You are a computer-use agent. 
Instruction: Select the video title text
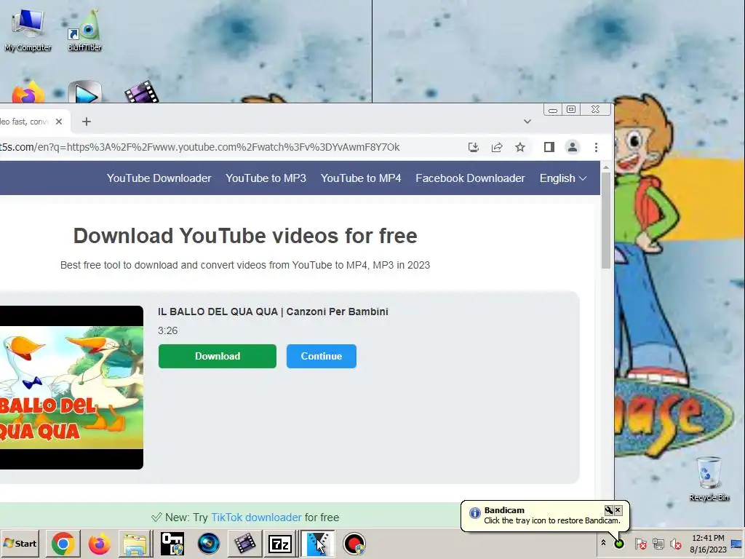click(273, 312)
